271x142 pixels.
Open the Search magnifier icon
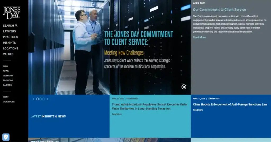16,26
